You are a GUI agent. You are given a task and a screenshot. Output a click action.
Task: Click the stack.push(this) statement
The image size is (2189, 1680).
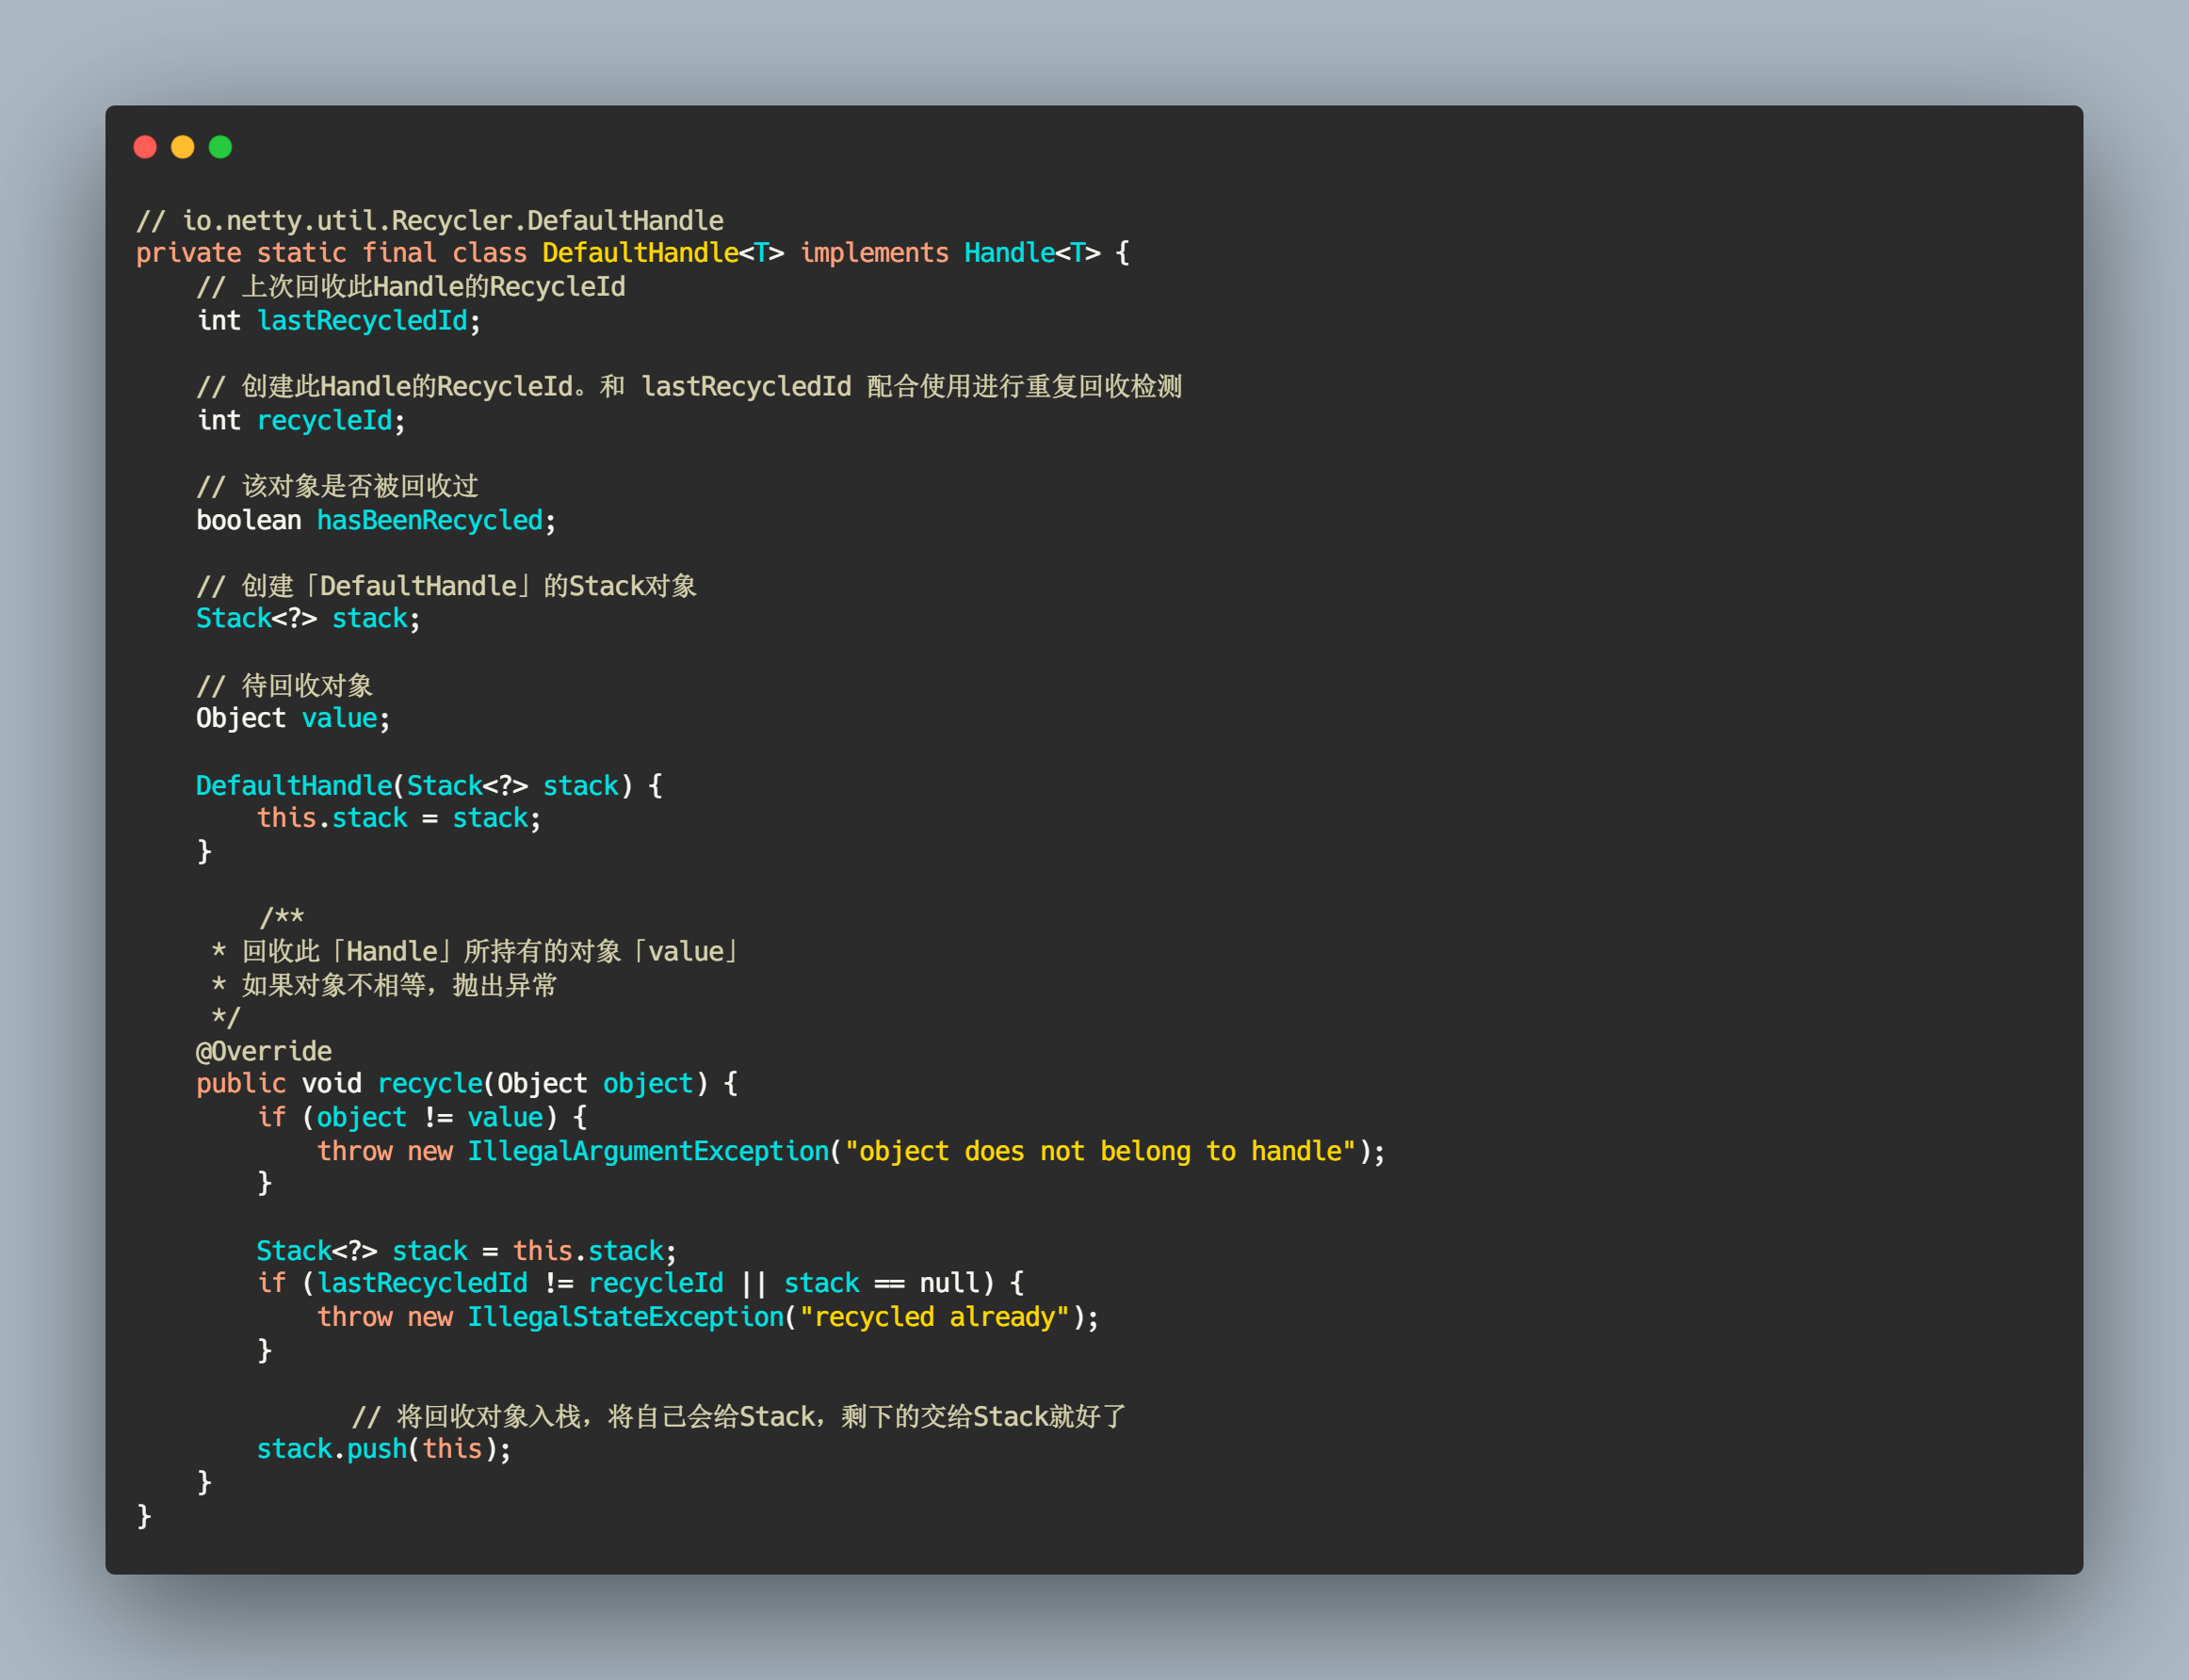click(383, 1449)
